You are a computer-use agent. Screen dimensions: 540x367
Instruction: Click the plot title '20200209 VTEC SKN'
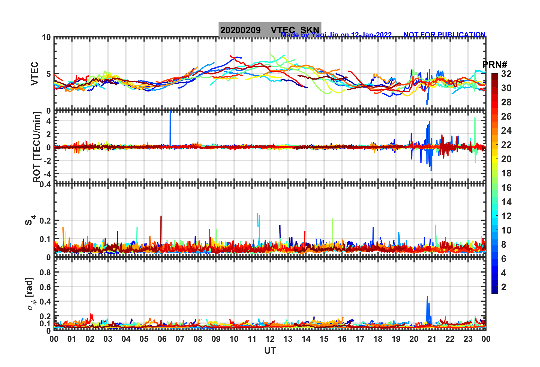pyautogui.click(x=270, y=30)
